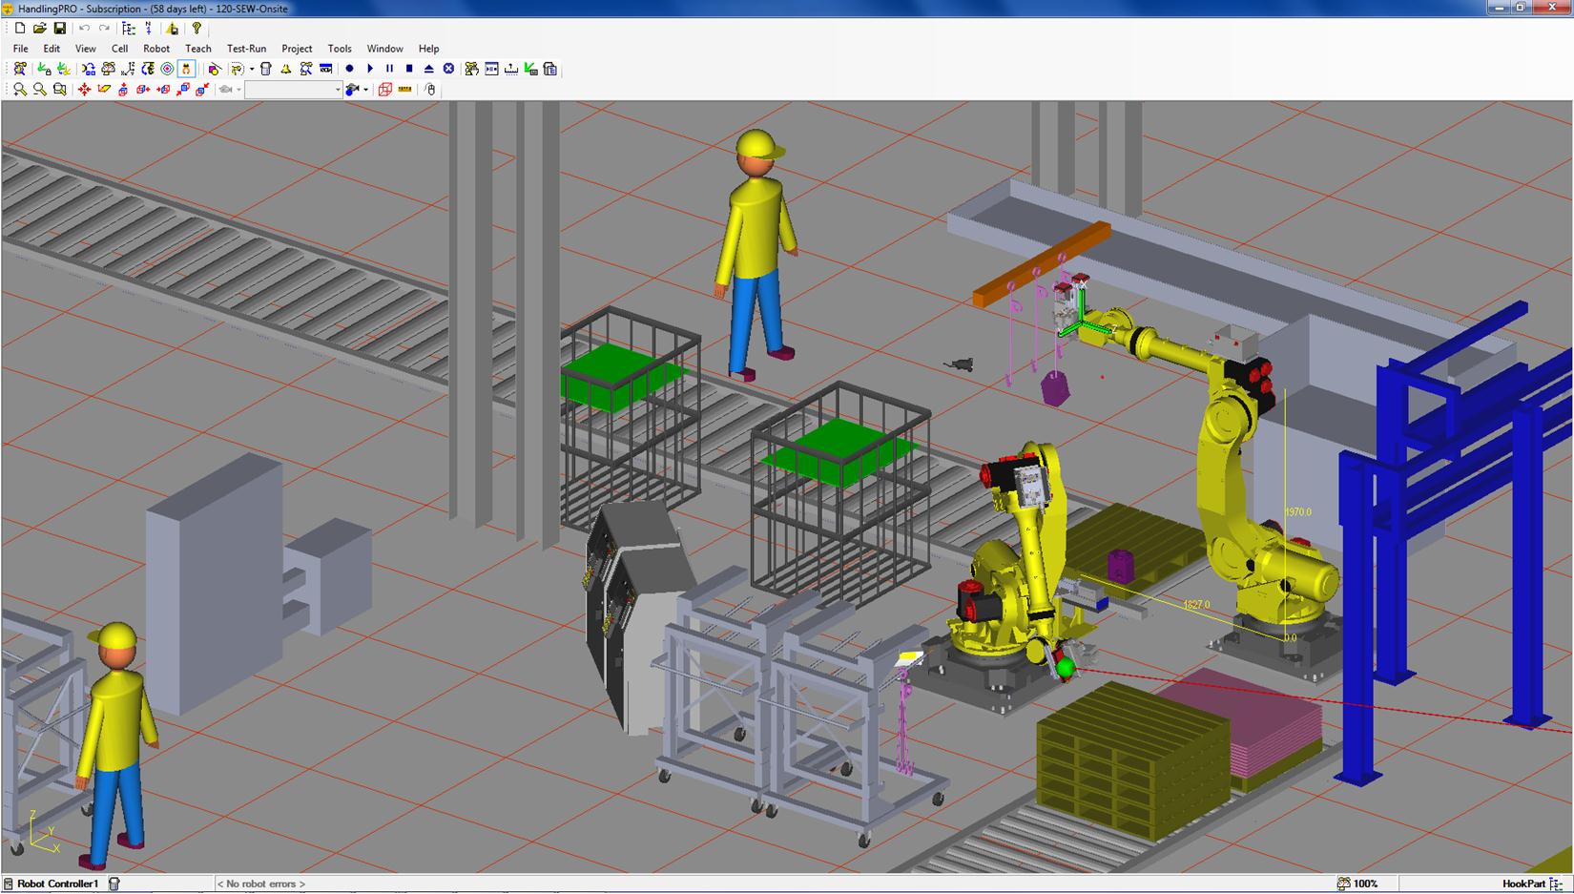This screenshot has width=1574, height=894.
Task: Open the Cell Browser tree icon
Action: [x=129, y=29]
